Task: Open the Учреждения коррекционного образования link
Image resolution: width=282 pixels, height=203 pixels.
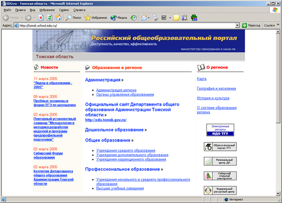Action: (131, 160)
